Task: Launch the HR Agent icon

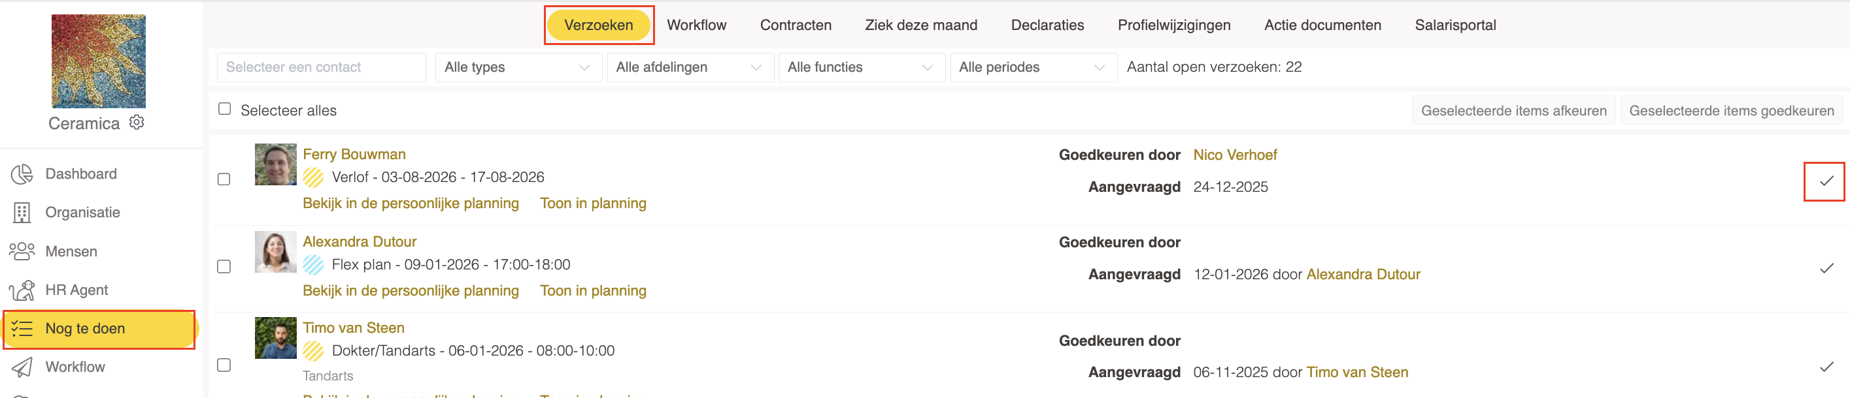Action: tap(22, 290)
